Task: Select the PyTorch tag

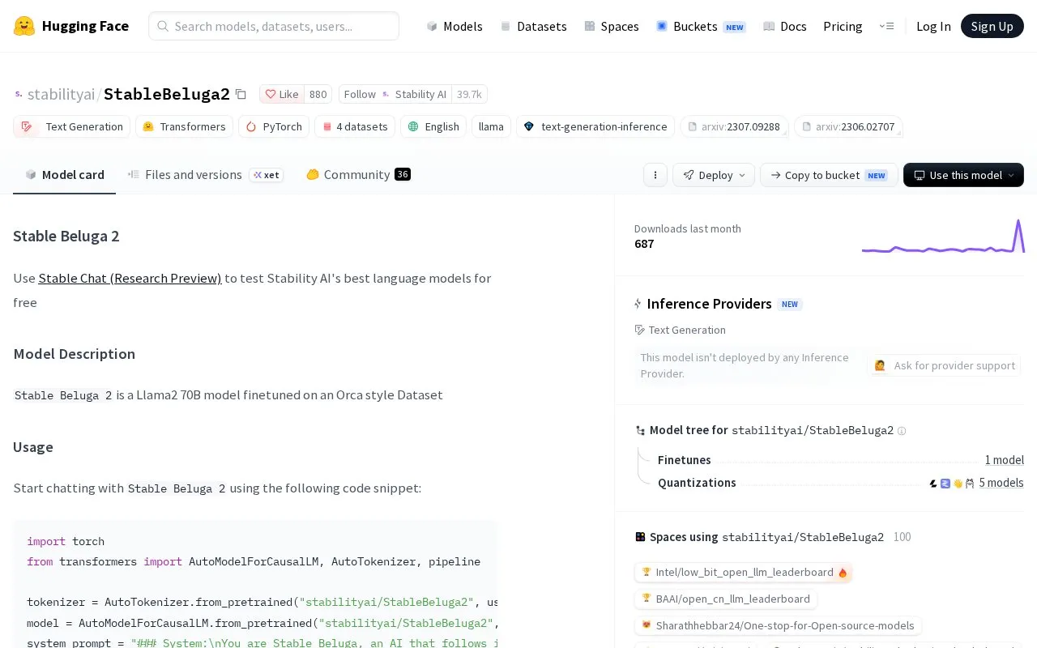Action: click(274, 126)
